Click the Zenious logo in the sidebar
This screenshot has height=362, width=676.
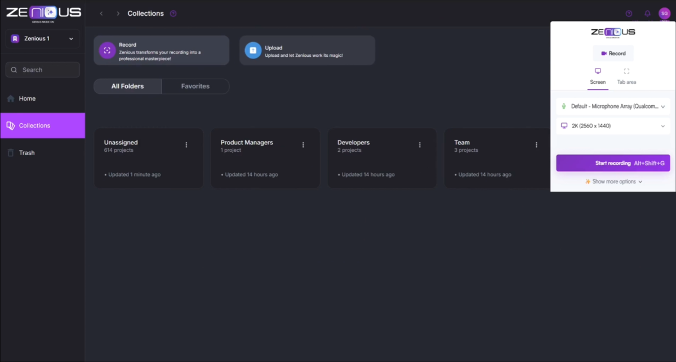click(43, 13)
